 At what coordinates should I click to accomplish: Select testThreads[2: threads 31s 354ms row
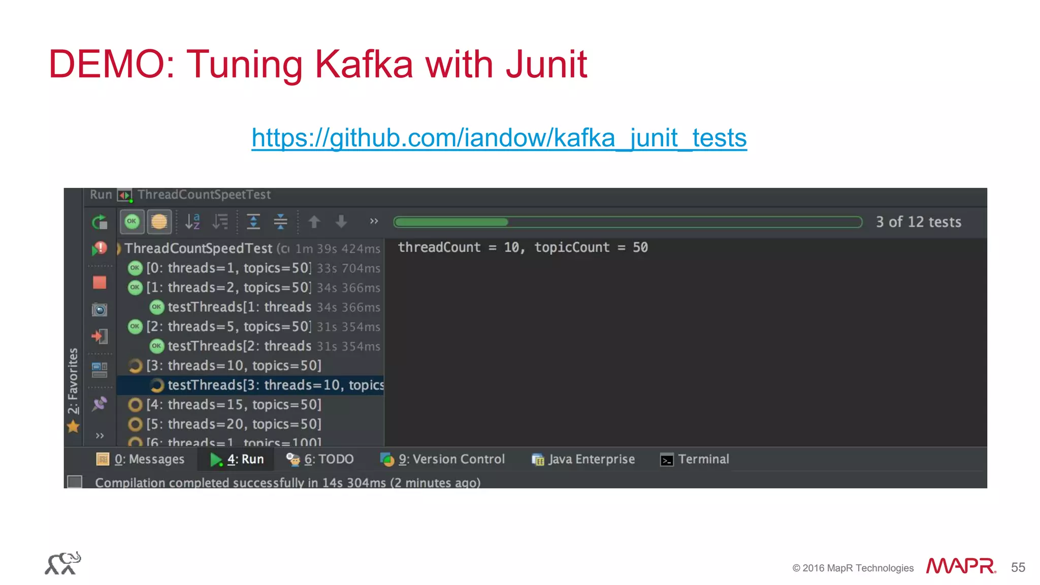pyautogui.click(x=250, y=346)
